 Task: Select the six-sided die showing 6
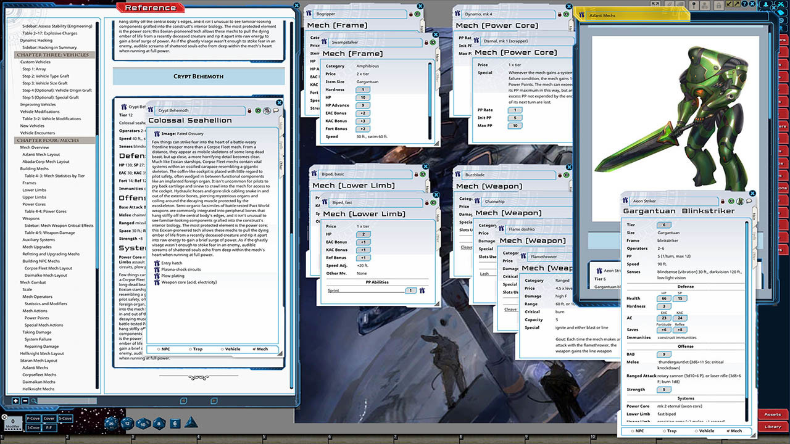click(x=175, y=424)
